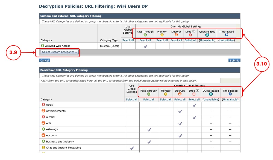Viewport: 273px width, 160px height.
Task: Click the orange Decrypt column header icon
Action: point(176,35)
